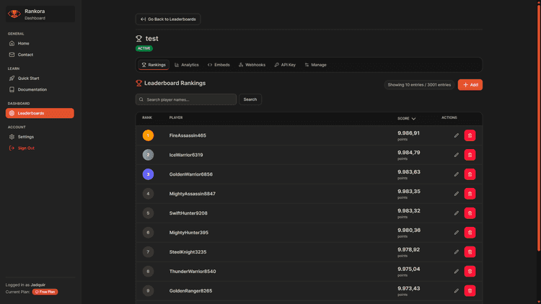Edit FireAssassin465's score with pencil icon

click(x=456, y=135)
